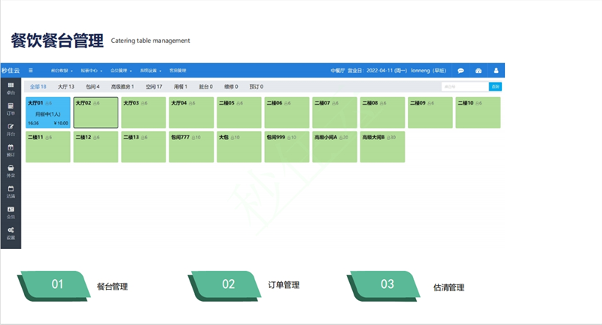Open 订单 orders from the sidebar

(11, 108)
